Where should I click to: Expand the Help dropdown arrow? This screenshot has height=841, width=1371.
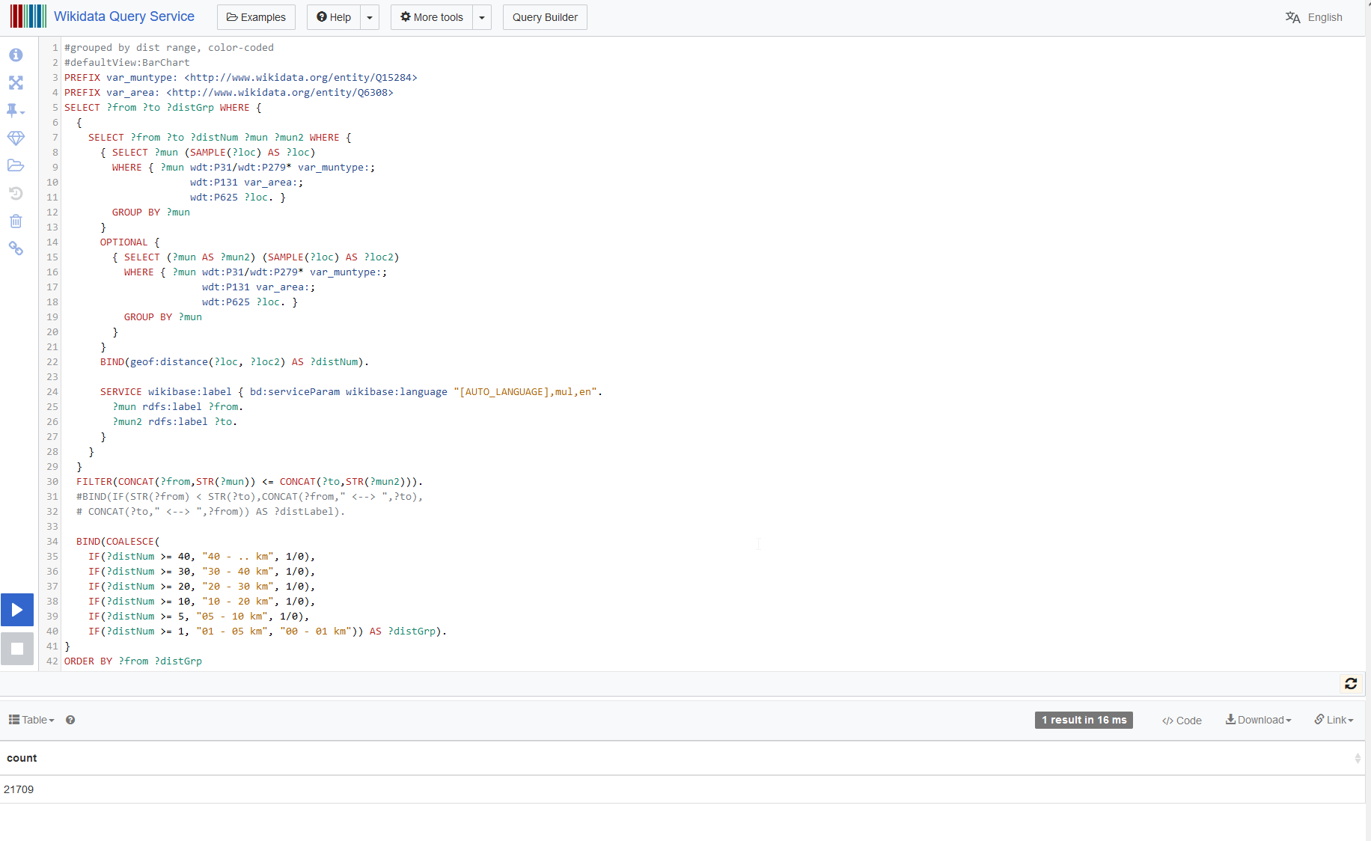[x=370, y=17]
